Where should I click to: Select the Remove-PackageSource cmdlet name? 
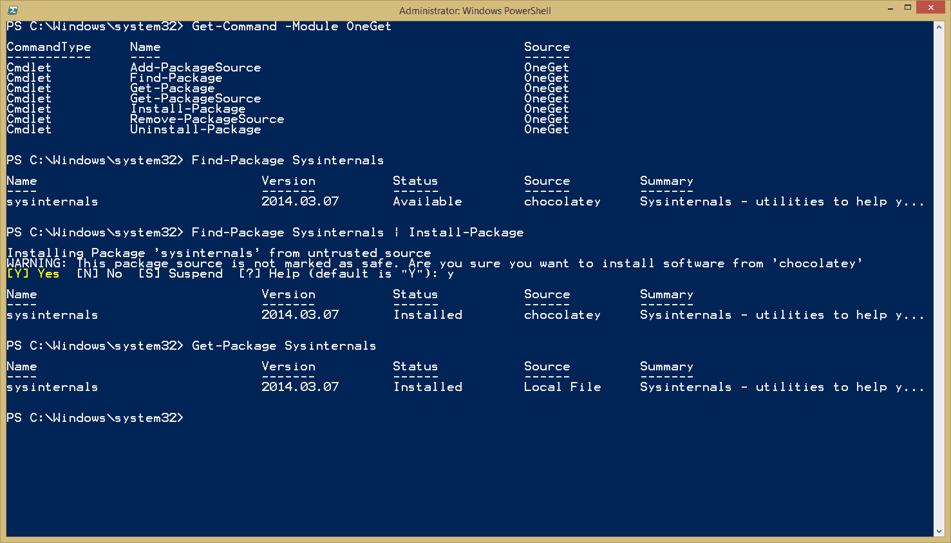(208, 119)
